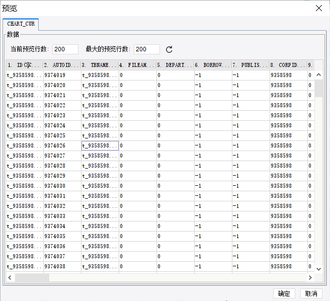Select the BORROW cell in row 9374022
Screen dimensions: 330x301
[x=213, y=105]
